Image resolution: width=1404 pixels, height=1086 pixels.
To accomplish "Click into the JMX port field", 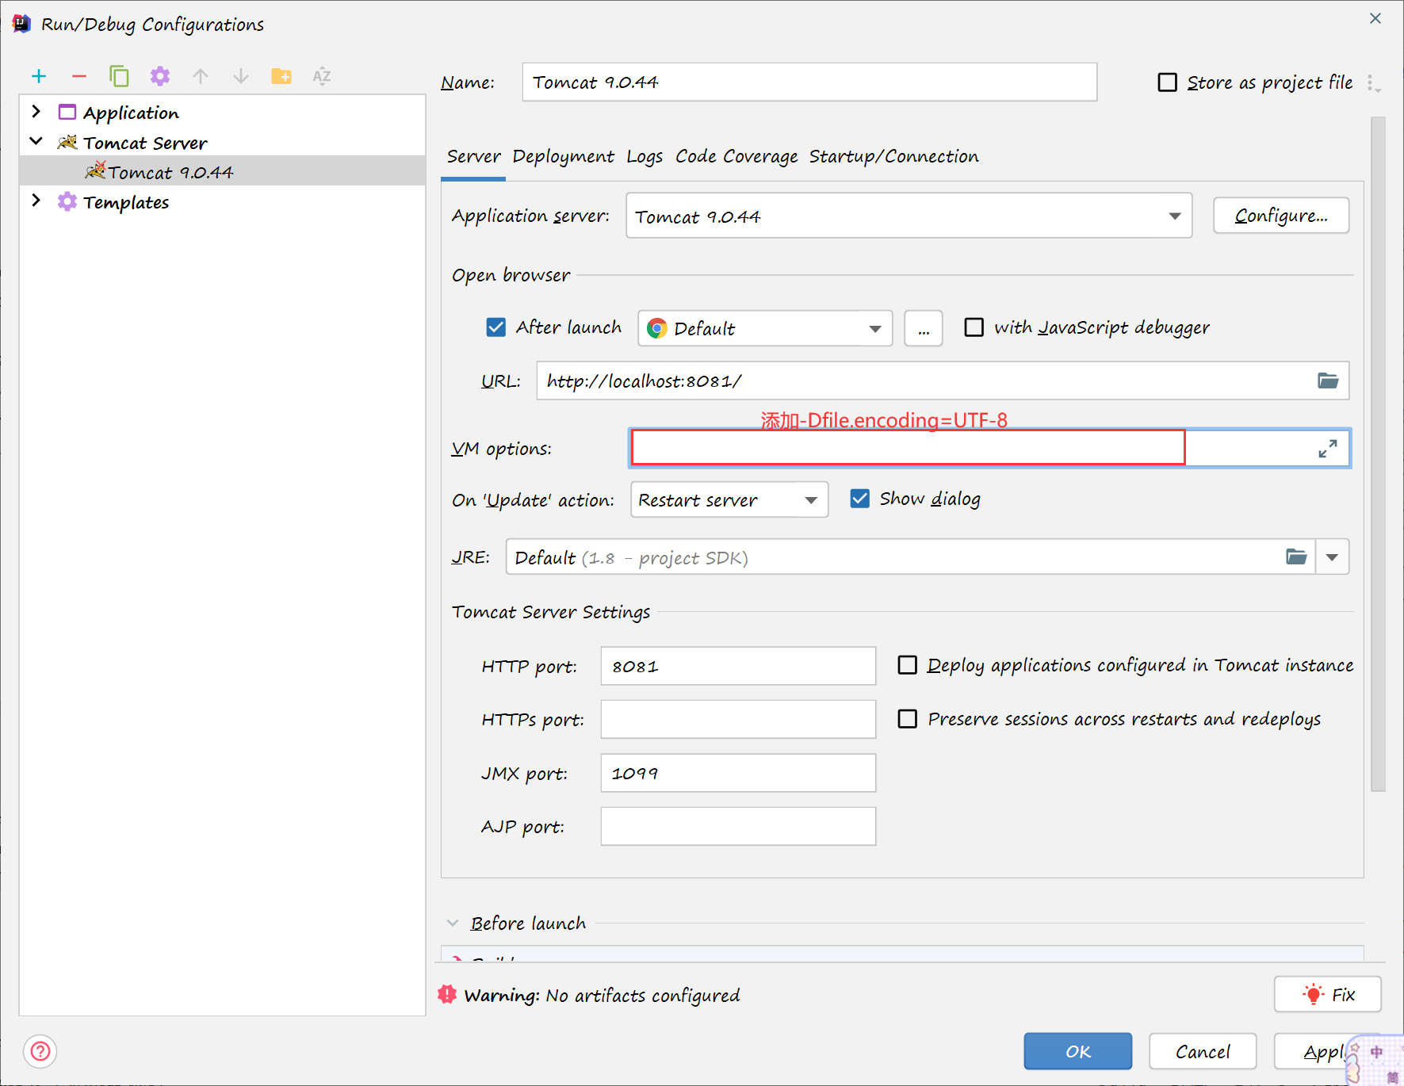I will pyautogui.click(x=738, y=773).
